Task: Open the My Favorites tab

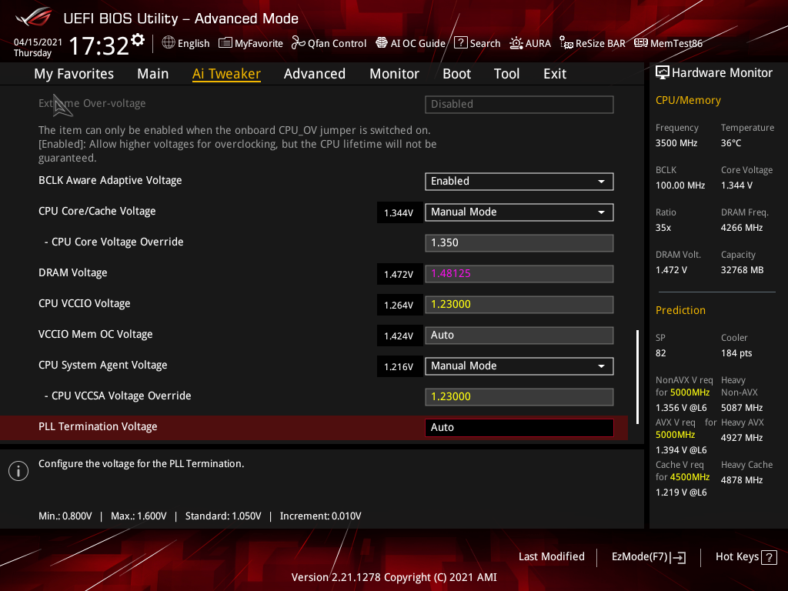Action: pos(74,74)
